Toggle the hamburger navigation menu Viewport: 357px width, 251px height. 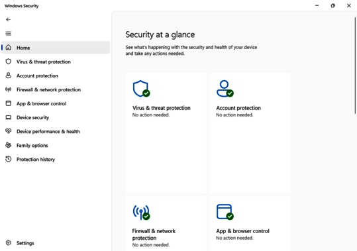point(8,34)
